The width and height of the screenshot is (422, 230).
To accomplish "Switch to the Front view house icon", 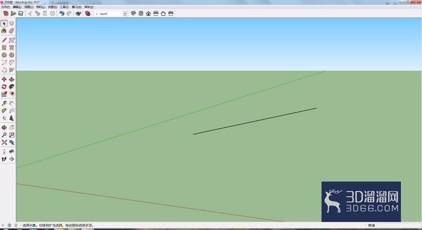I will tap(148, 13).
